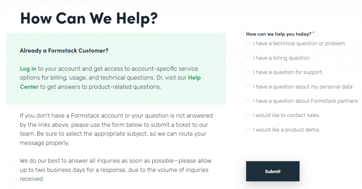Image resolution: width=362 pixels, height=189 pixels.
Task: Click the "How can we help you today?" label
Action: [278, 34]
